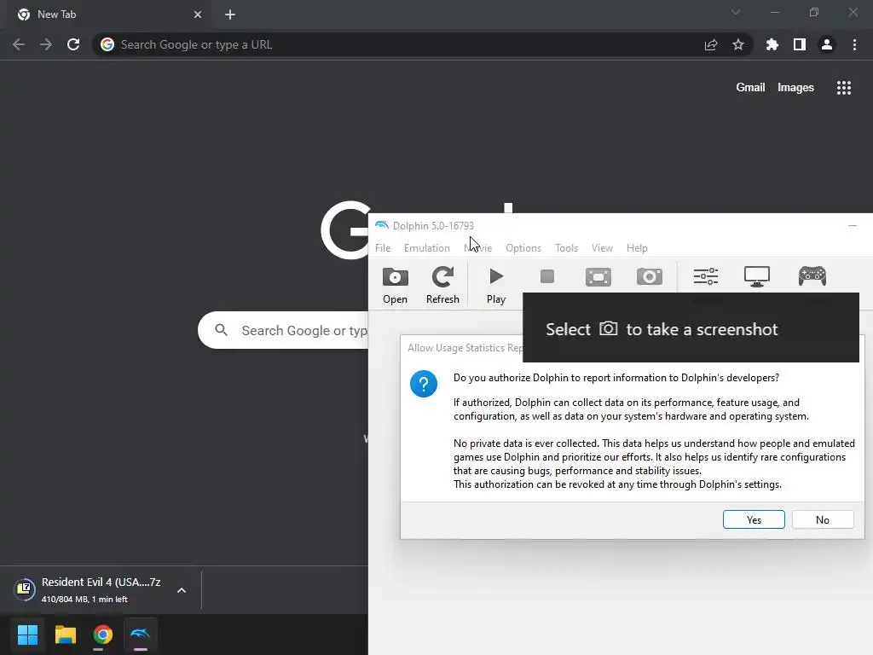Open Chrome profile avatar icon
873x655 pixels.
pos(827,44)
